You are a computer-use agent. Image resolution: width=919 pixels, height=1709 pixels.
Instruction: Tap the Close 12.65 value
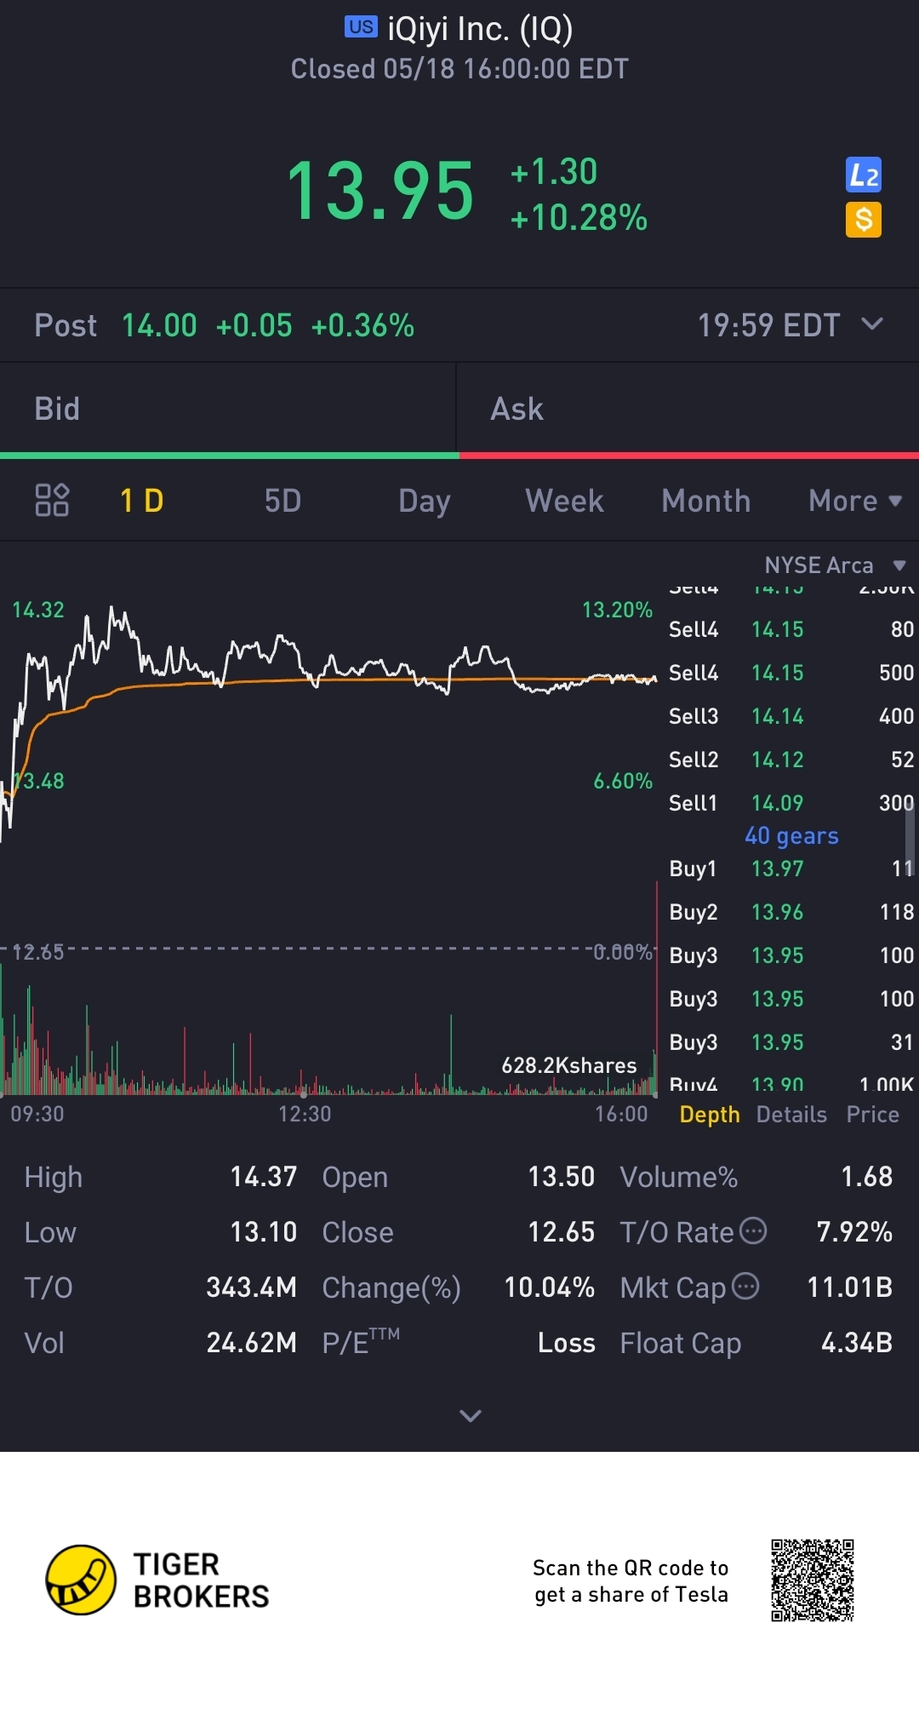click(561, 1232)
